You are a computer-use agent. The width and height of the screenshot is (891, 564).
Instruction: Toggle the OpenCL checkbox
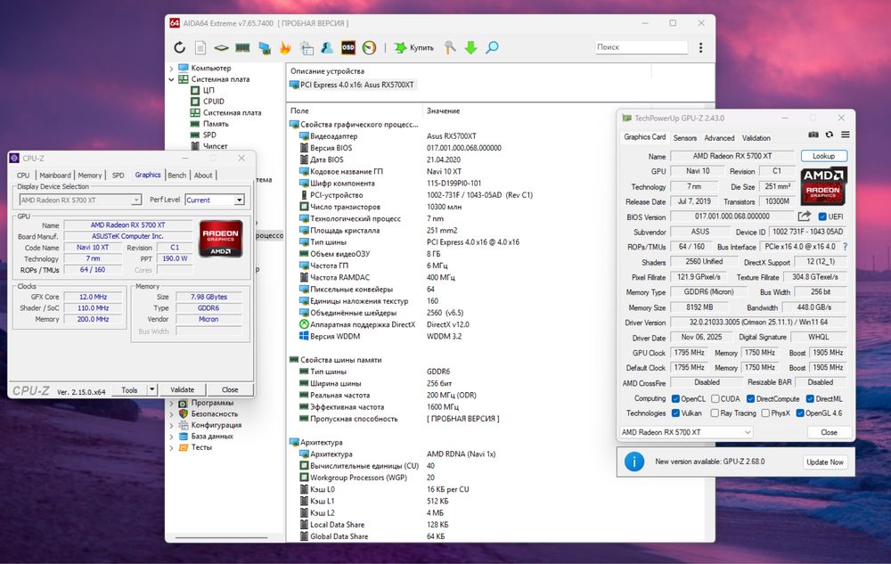click(675, 398)
